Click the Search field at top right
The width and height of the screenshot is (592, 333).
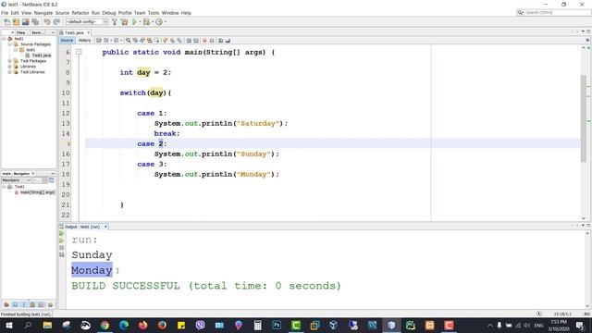click(553, 12)
